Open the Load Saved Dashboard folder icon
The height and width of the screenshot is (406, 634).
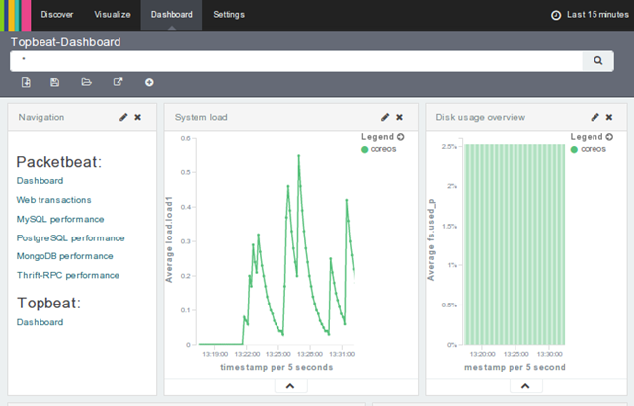86,82
